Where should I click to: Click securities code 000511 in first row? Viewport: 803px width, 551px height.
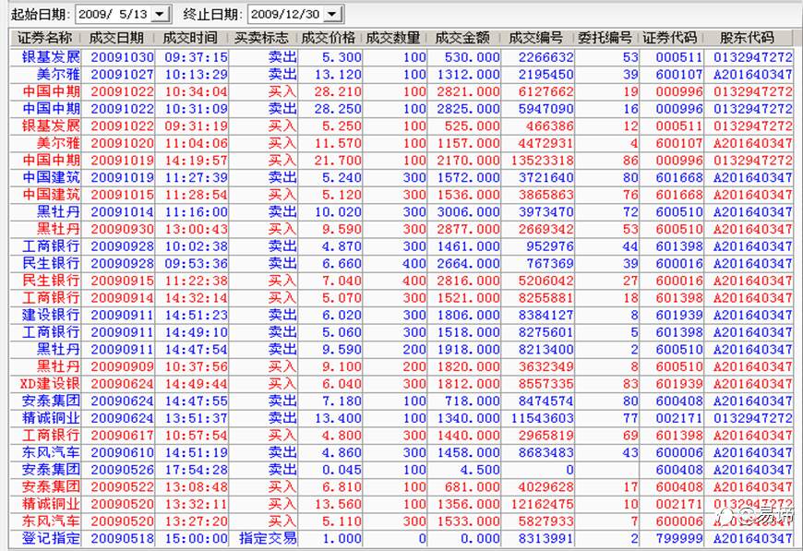pyautogui.click(x=679, y=57)
